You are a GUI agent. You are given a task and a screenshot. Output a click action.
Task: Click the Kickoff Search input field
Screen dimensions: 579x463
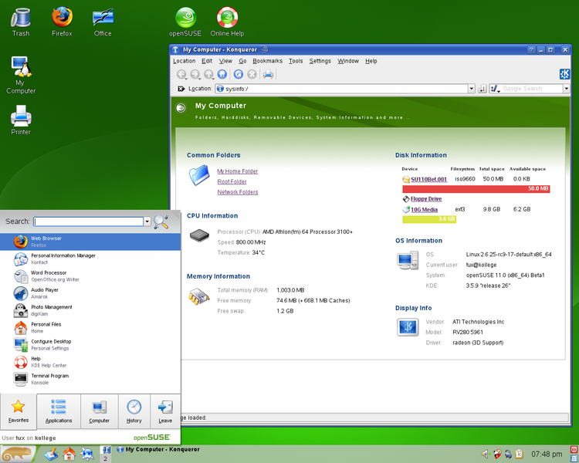tap(88, 221)
